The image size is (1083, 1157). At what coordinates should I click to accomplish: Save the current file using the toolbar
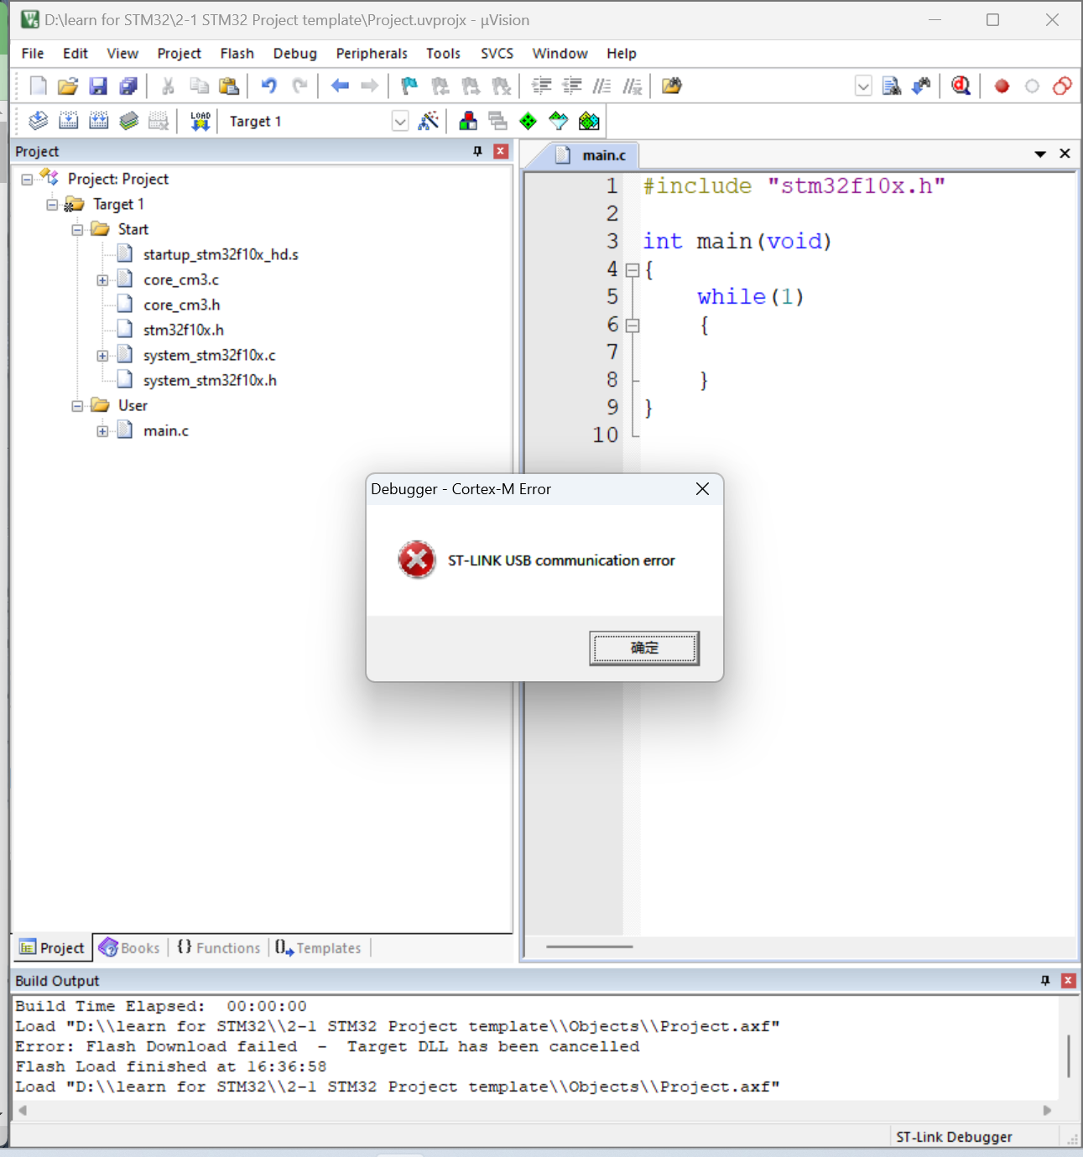click(x=98, y=86)
